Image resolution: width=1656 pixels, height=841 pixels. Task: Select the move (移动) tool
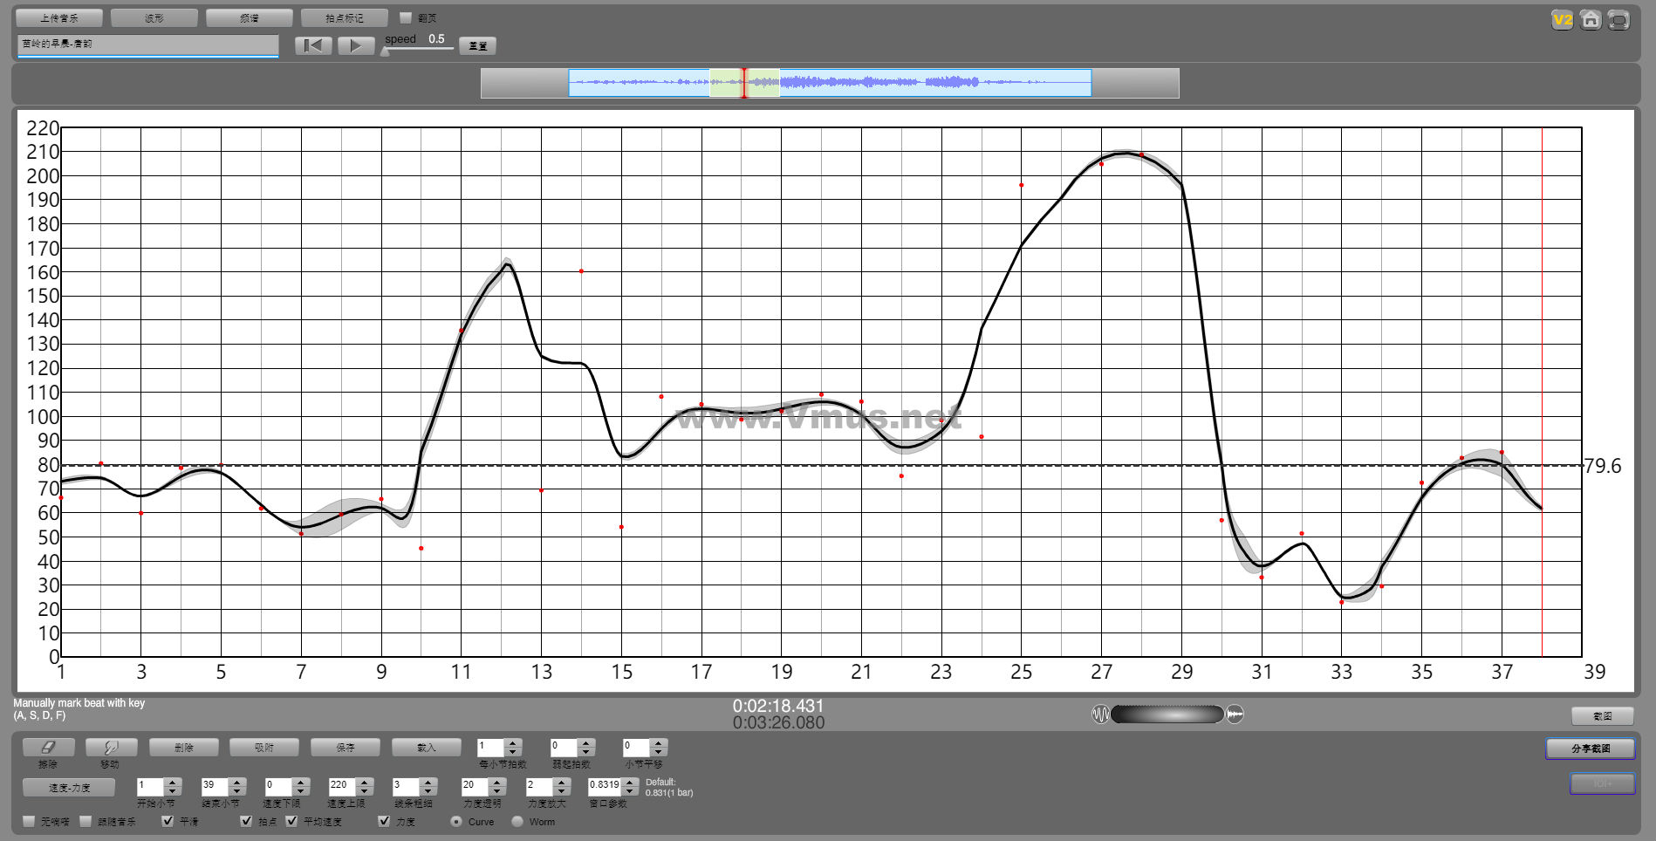[111, 748]
